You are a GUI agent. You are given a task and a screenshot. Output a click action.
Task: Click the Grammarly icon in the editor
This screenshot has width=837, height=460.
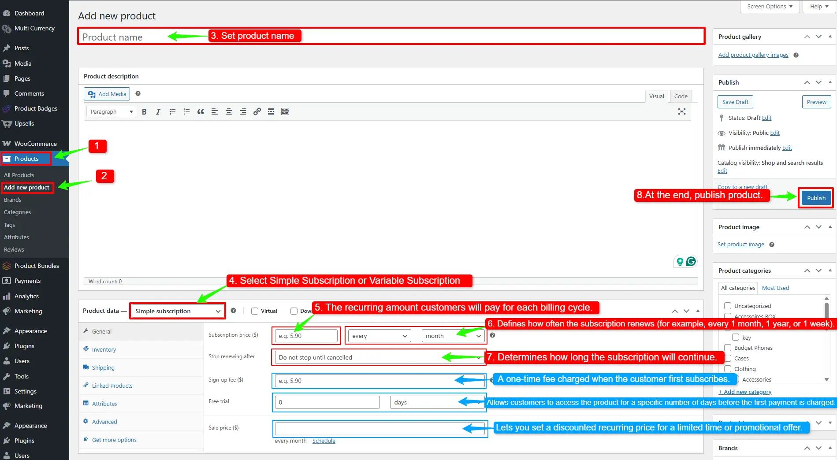(691, 262)
